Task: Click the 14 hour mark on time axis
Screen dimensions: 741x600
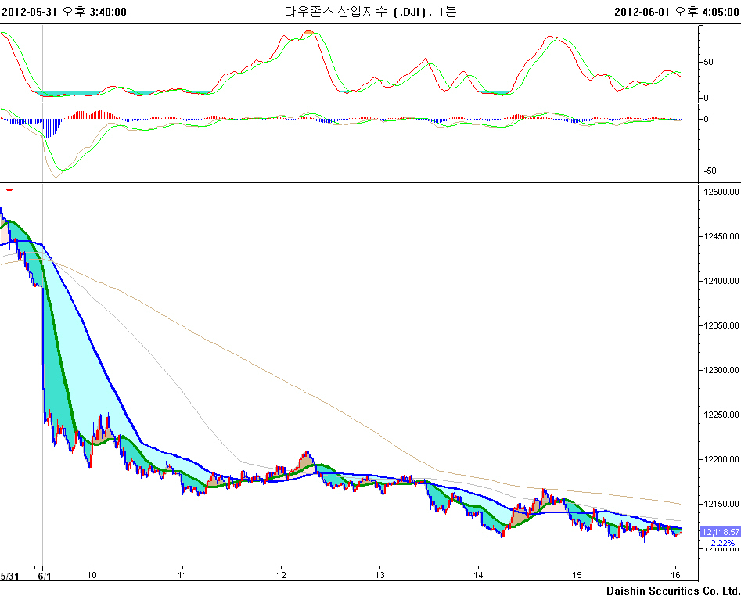Action: pyautogui.click(x=479, y=575)
